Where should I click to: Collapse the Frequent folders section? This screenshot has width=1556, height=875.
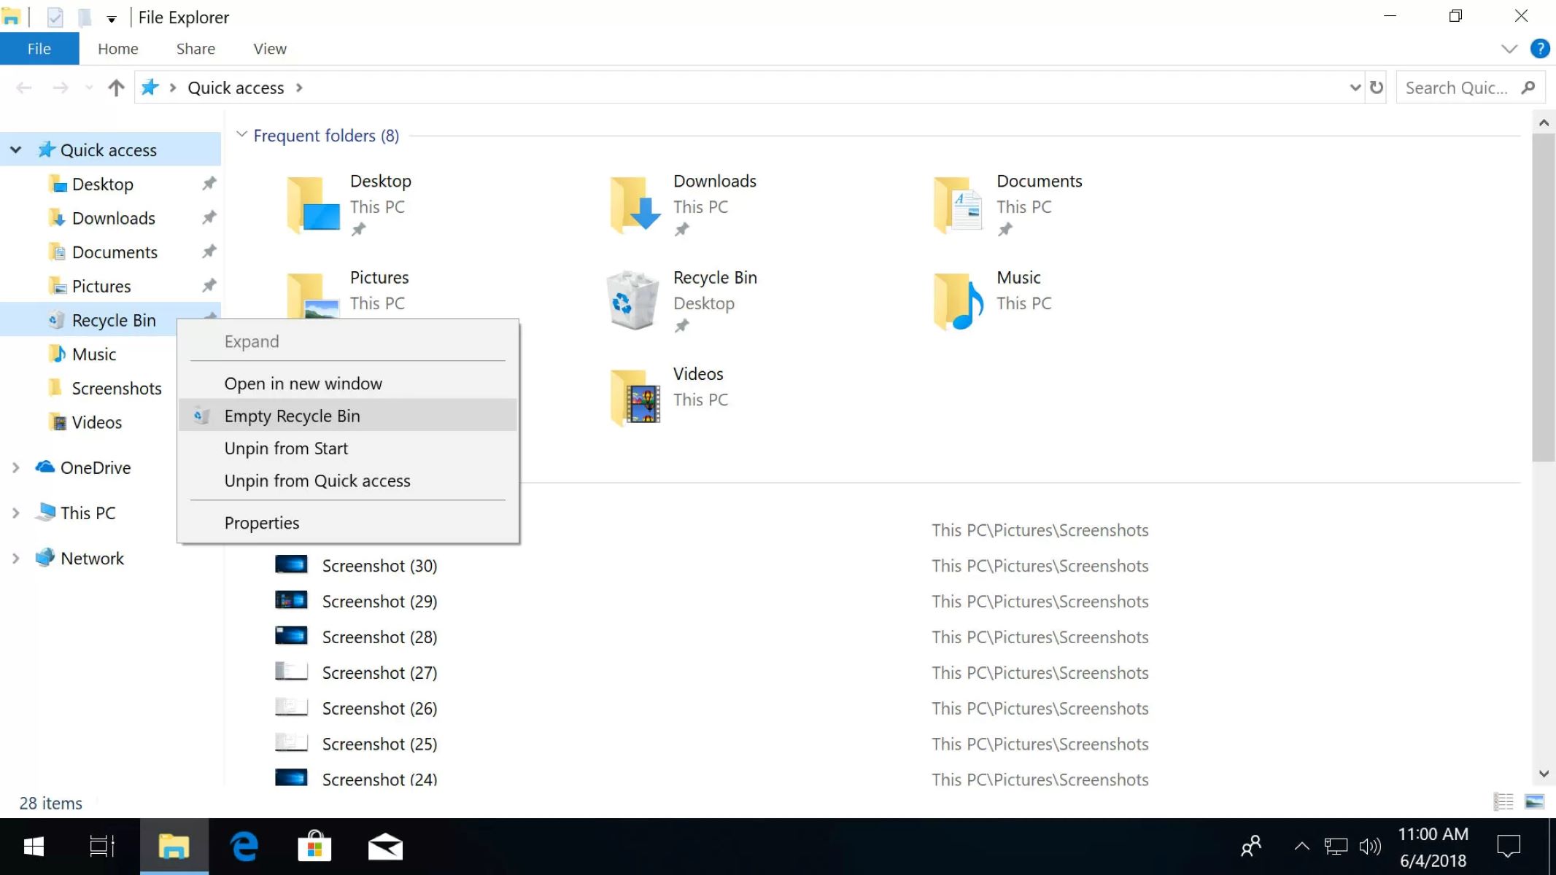(241, 135)
